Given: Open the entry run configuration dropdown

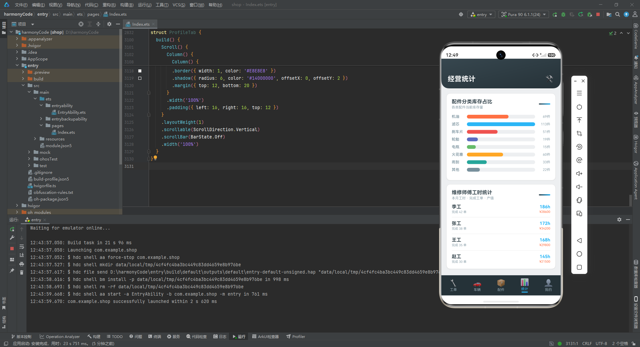Looking at the screenshot, I should [482, 14].
